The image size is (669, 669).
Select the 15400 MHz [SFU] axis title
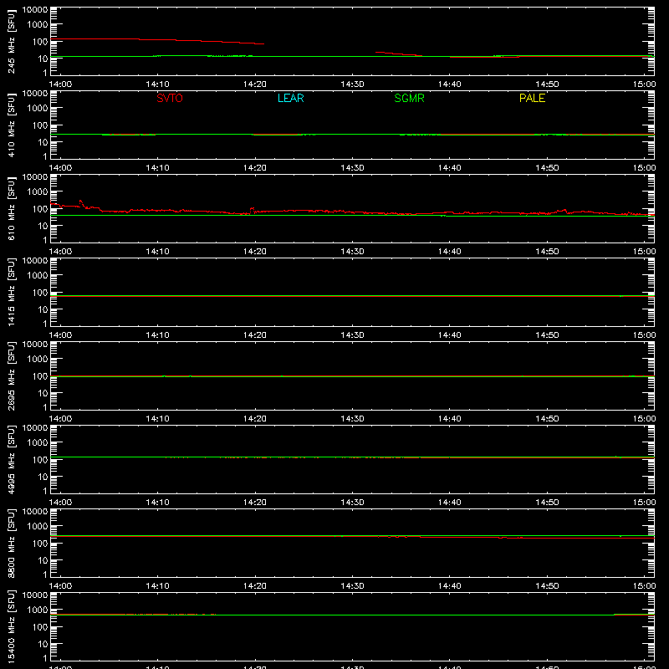[11, 626]
